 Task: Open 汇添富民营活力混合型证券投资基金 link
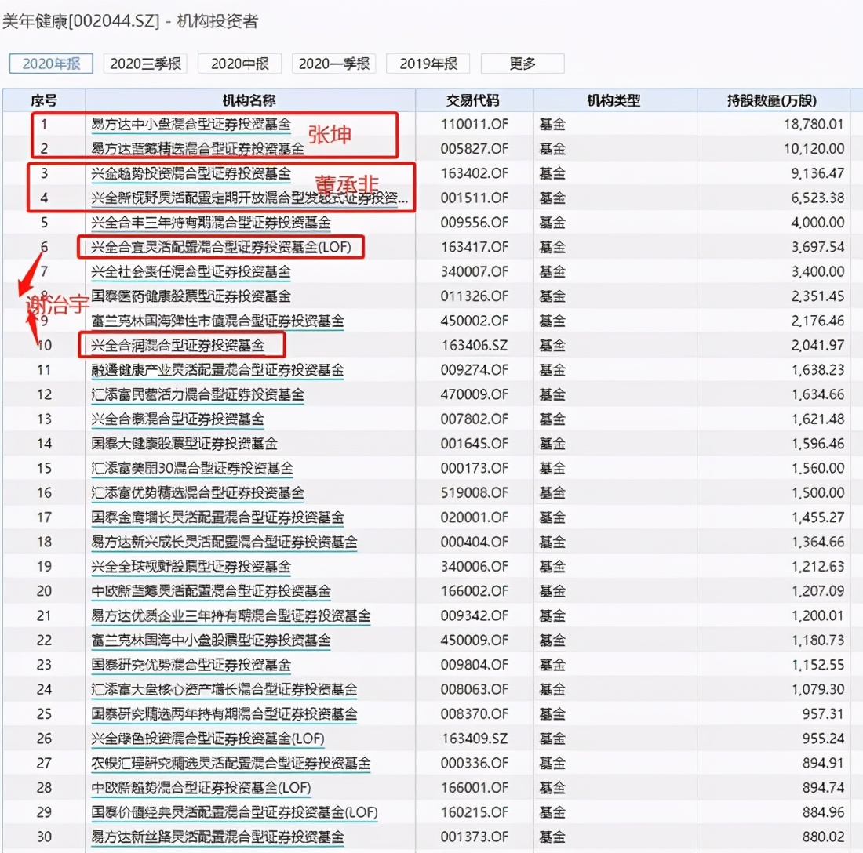(198, 394)
